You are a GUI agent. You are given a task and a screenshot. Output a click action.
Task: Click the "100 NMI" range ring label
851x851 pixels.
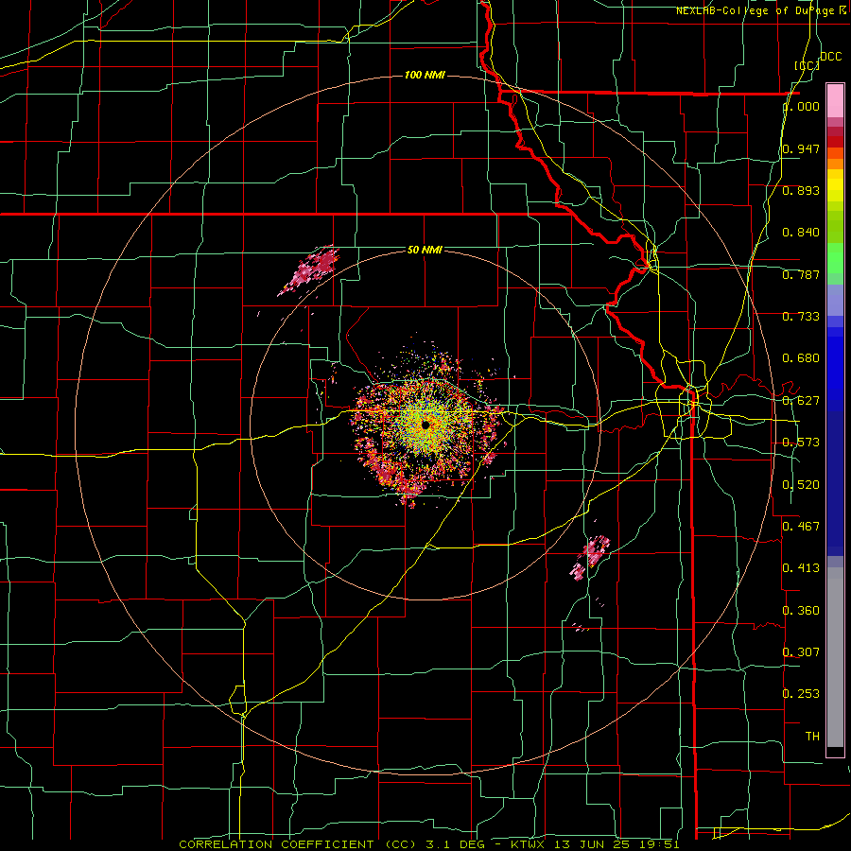pos(425,75)
